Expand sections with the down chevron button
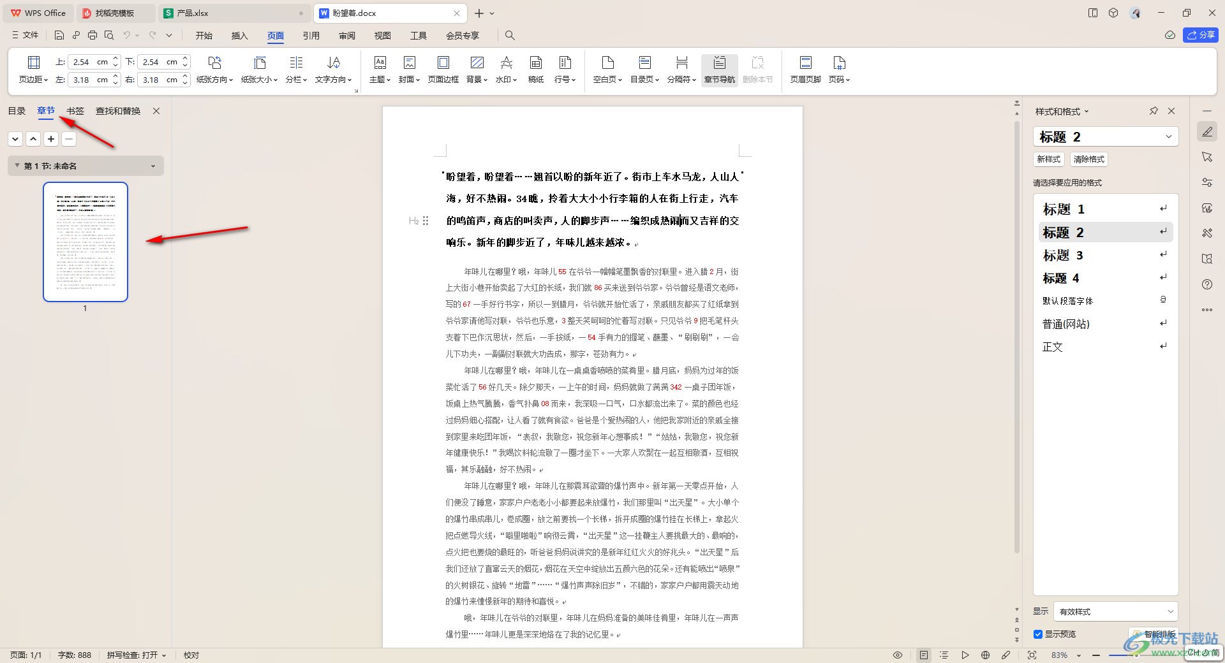Image resolution: width=1225 pixels, height=663 pixels. [x=15, y=139]
